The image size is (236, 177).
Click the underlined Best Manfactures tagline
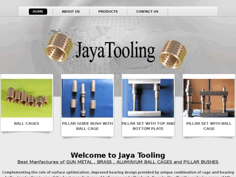click(118, 162)
